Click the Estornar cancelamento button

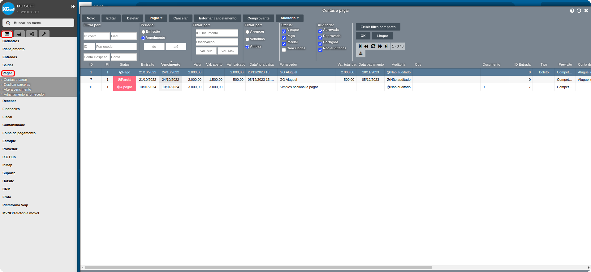[x=218, y=18]
